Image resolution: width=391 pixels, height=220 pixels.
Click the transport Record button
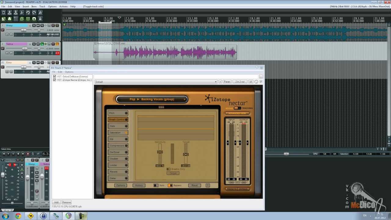click(x=28, y=154)
